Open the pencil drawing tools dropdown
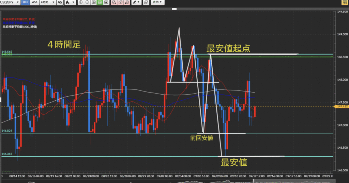Viewport: 349px width, 183px height. click(136, 2)
